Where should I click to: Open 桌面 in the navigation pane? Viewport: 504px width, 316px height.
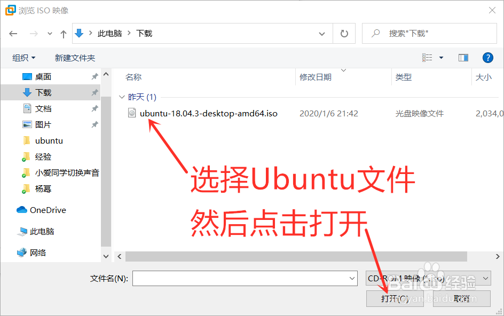coord(43,76)
